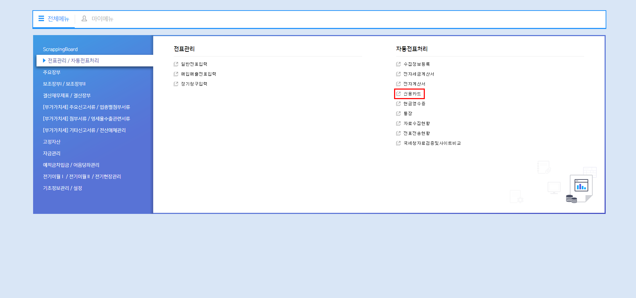
Task: Click external-link icon beside 수집정보등록
Action: pyautogui.click(x=398, y=64)
